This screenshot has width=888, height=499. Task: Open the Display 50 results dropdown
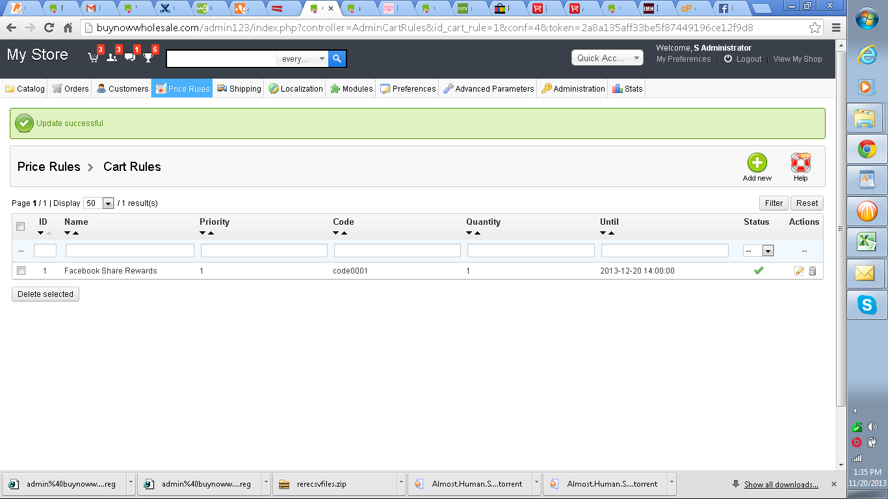click(99, 203)
